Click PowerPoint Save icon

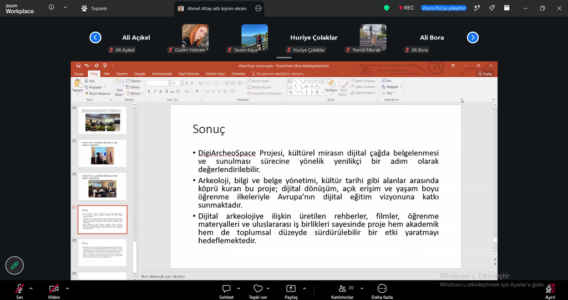coord(79,66)
